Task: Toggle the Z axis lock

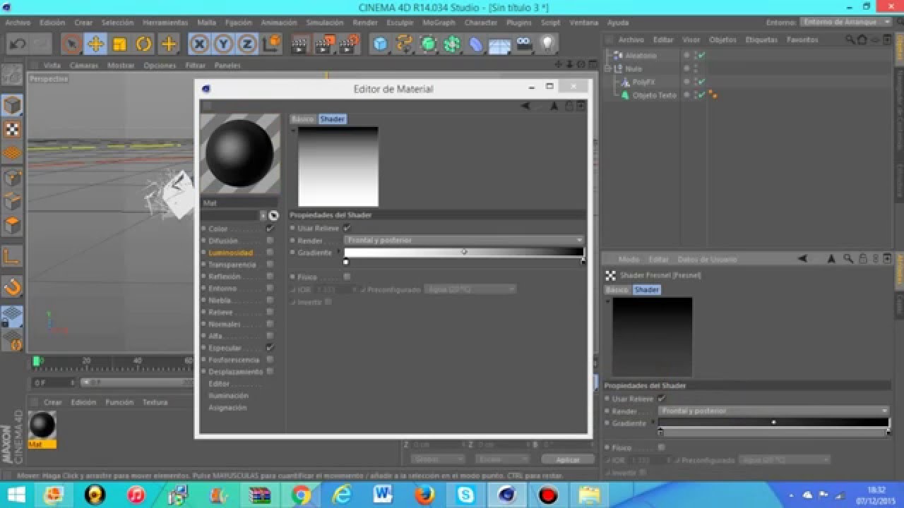Action: 246,44
